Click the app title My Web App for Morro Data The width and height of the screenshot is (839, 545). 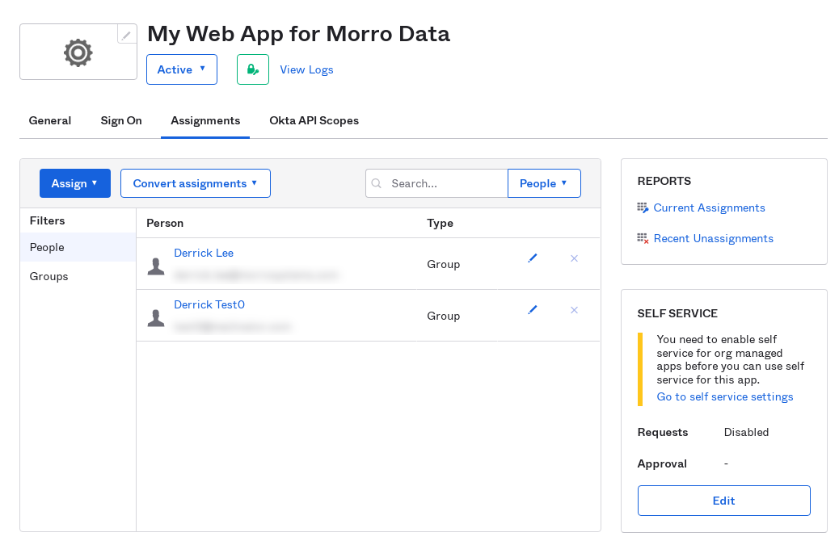(x=298, y=34)
